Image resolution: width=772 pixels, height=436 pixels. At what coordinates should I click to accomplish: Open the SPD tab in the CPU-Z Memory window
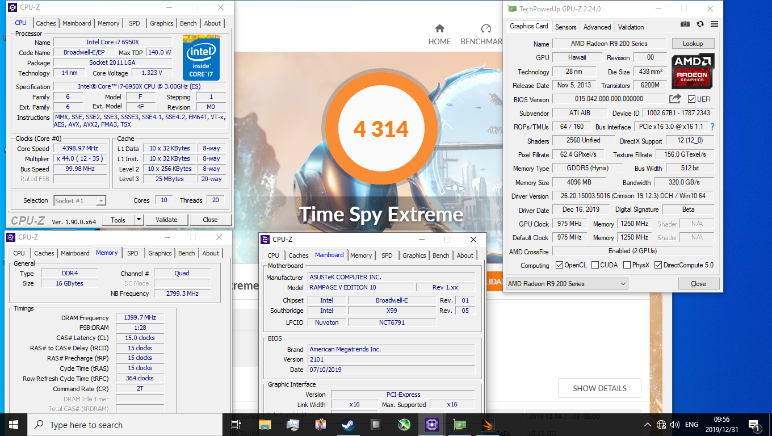(132, 253)
